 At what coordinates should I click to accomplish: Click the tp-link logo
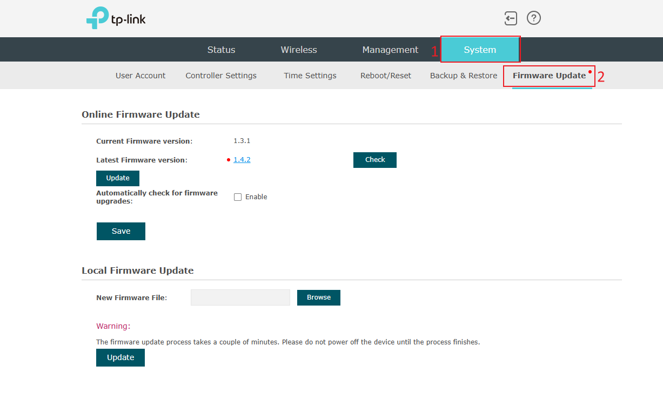coord(116,18)
